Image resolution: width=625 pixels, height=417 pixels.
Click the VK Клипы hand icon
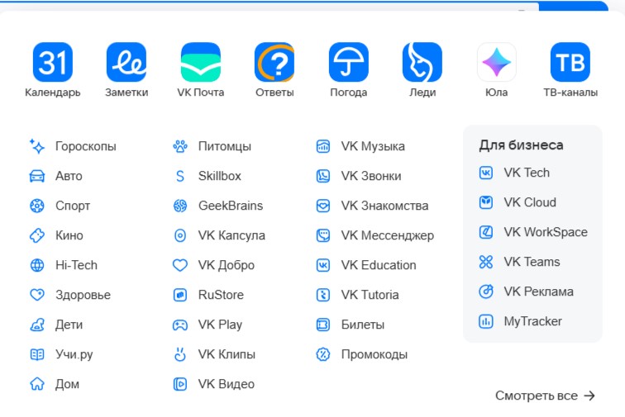(180, 354)
